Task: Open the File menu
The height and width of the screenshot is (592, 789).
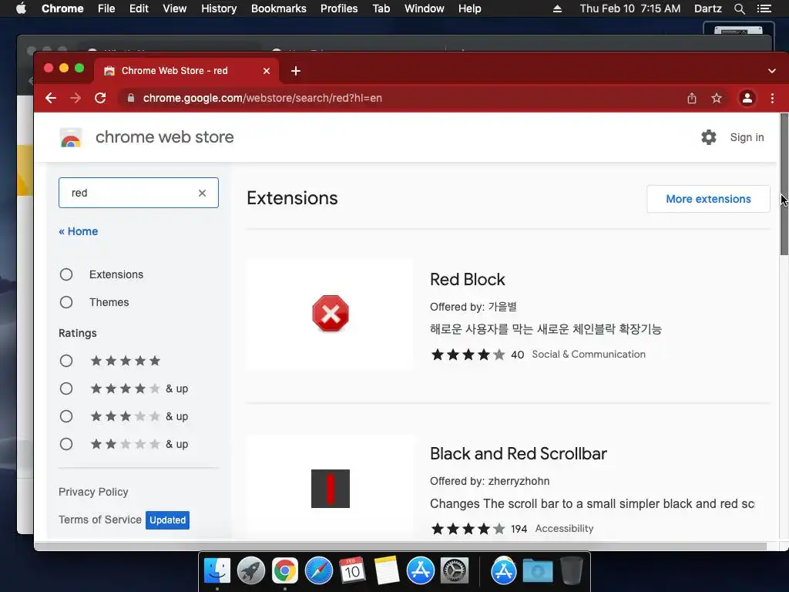Action: coord(106,8)
